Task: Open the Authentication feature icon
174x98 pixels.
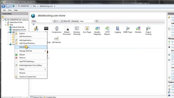Action: 36,29
